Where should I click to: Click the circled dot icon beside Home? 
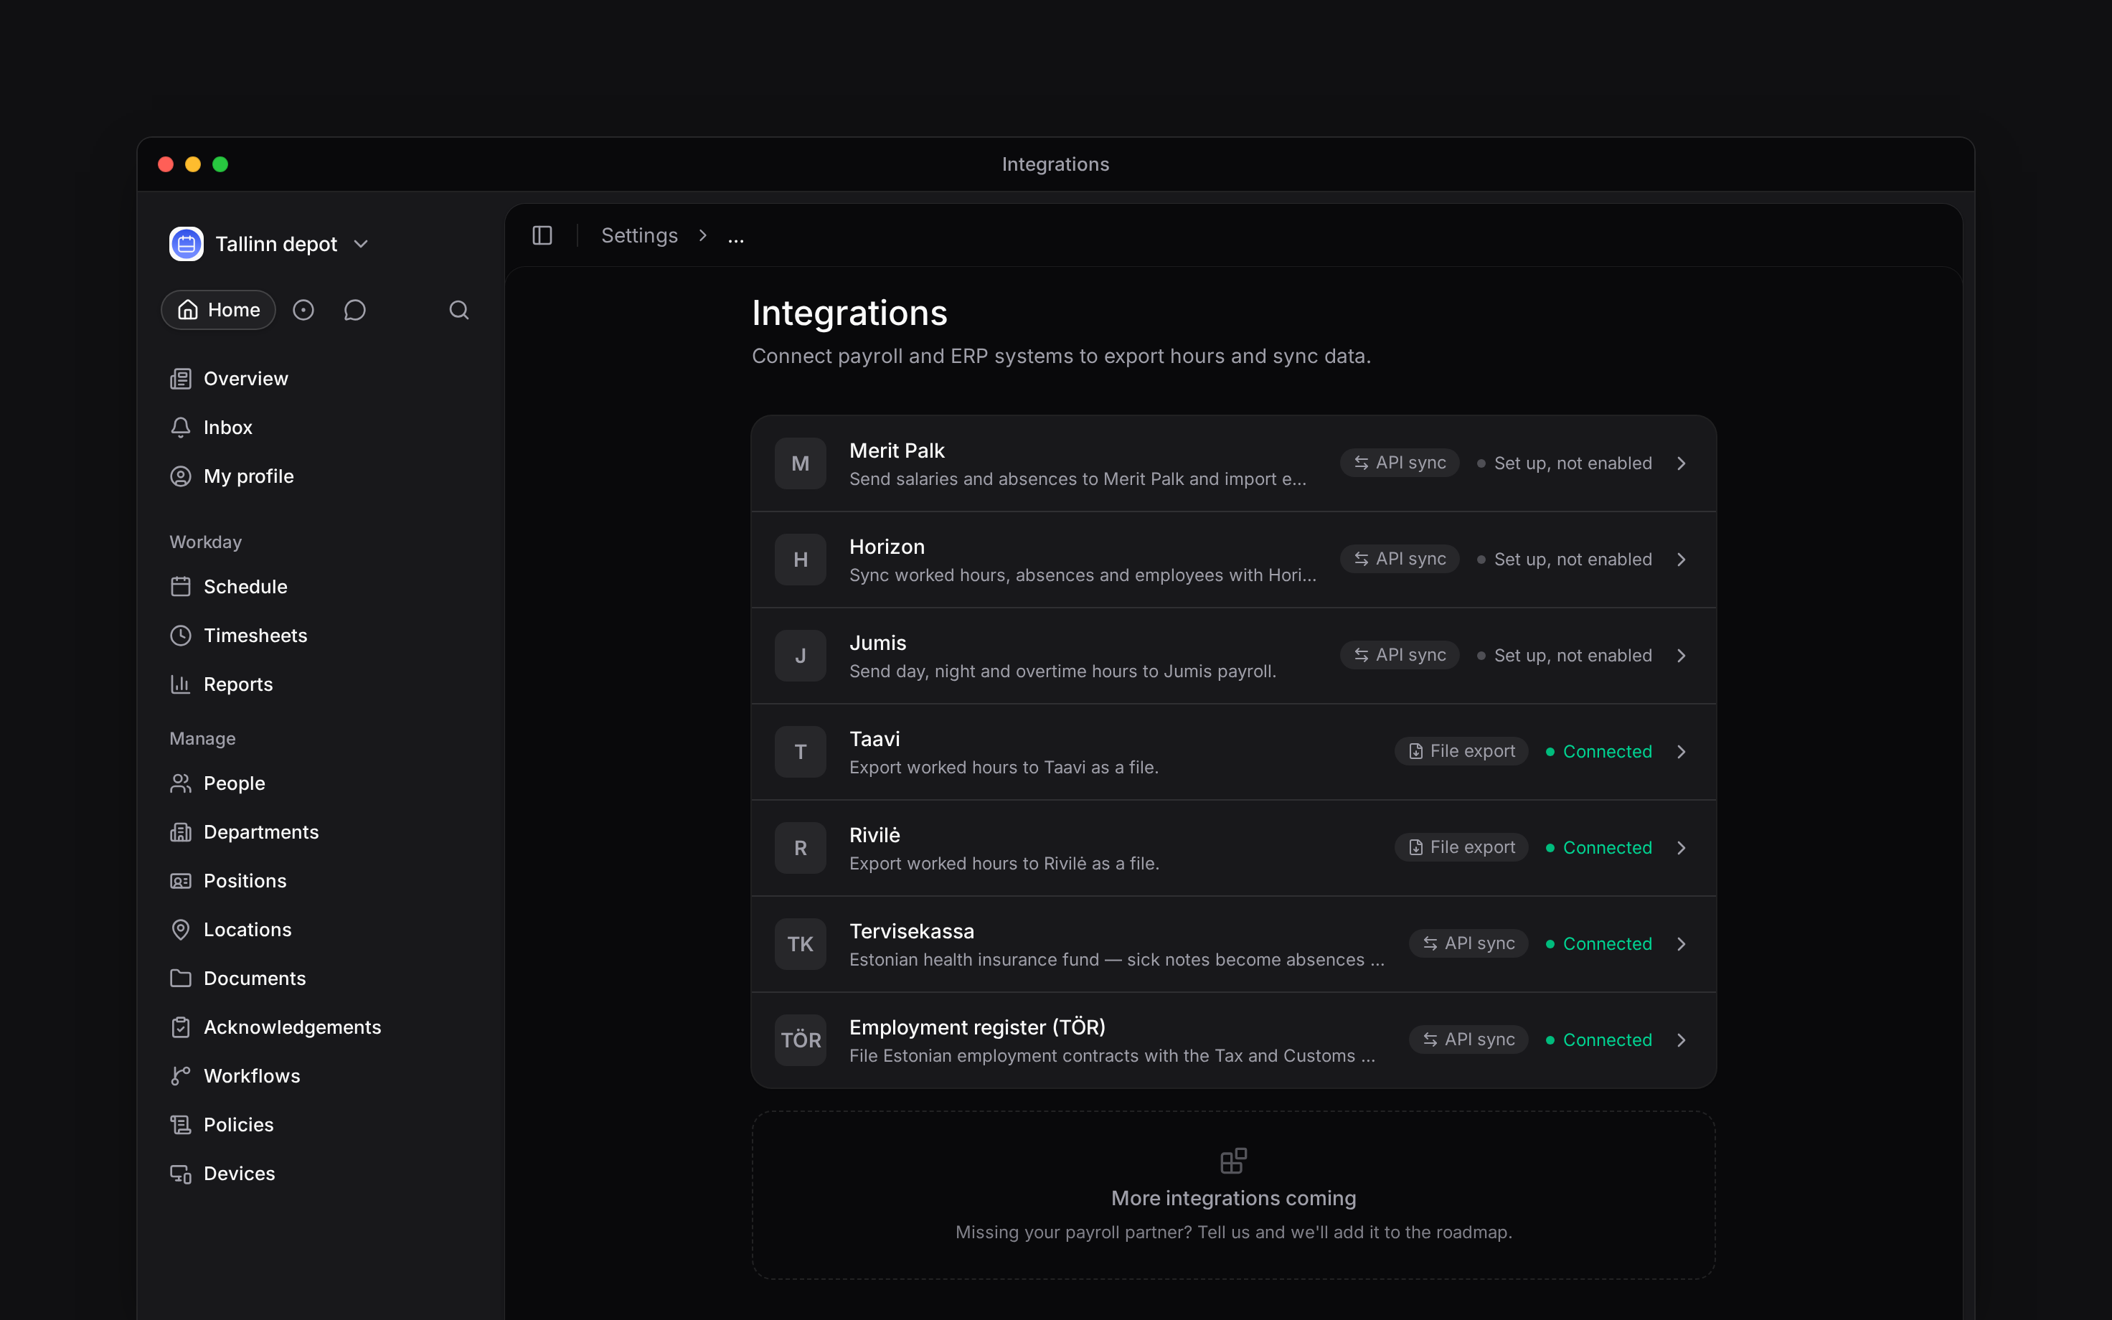point(303,310)
